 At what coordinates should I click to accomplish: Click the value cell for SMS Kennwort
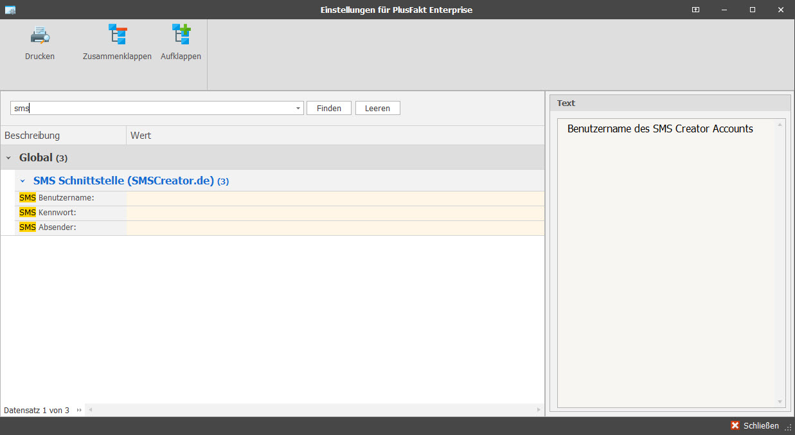(335, 213)
